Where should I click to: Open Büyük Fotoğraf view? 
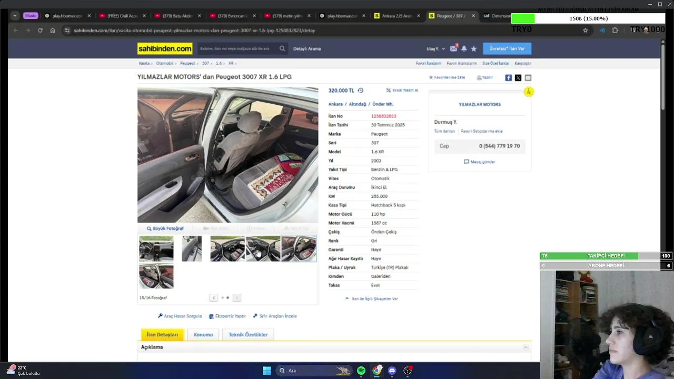tap(165, 228)
